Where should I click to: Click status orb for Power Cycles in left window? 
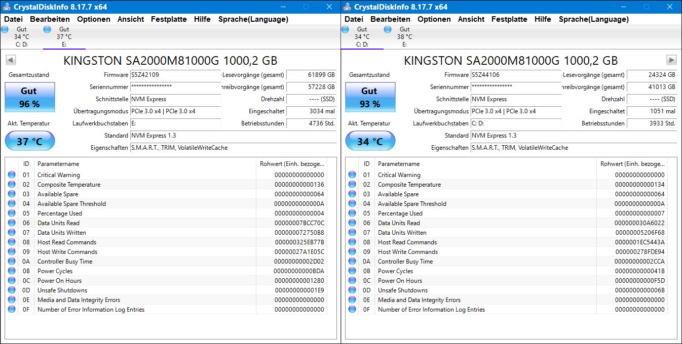tap(12, 271)
